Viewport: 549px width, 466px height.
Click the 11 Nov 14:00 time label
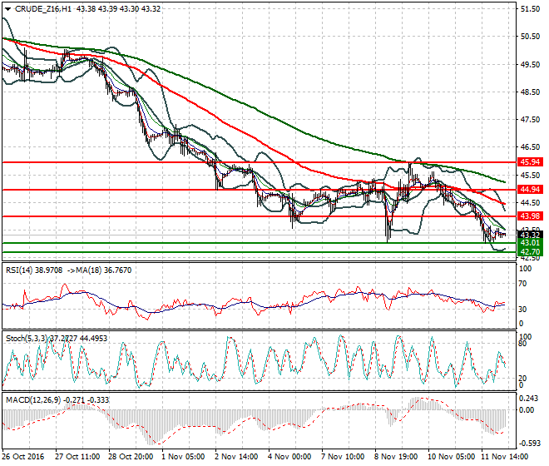(505, 457)
